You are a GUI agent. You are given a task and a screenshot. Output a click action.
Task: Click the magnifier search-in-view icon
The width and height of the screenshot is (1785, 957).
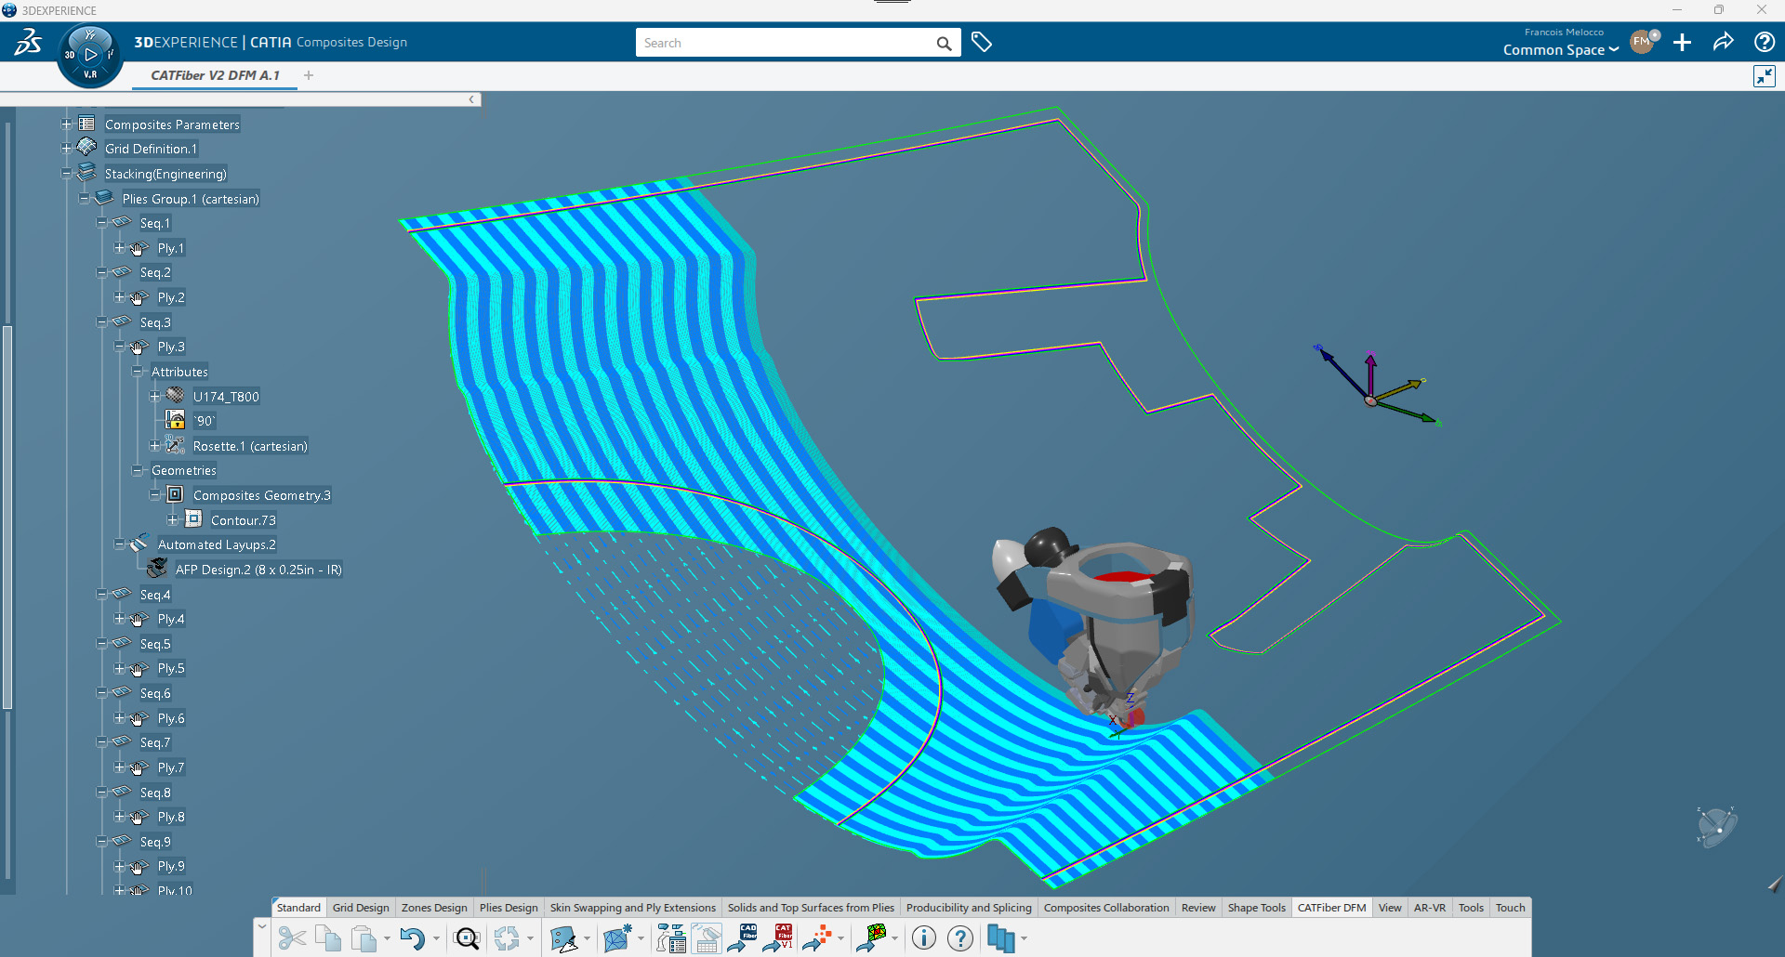tap(467, 939)
